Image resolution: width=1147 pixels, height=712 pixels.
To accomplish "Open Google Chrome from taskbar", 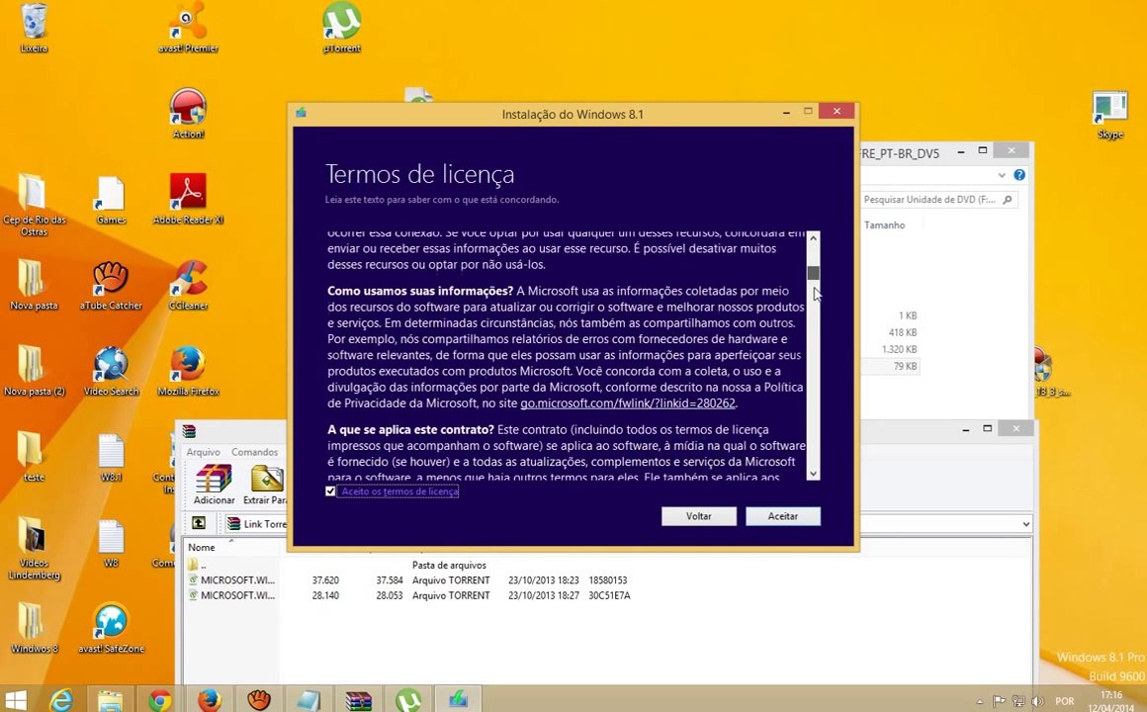I will click(x=160, y=699).
